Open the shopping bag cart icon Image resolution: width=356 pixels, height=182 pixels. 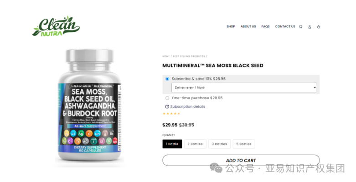[x=318, y=27]
